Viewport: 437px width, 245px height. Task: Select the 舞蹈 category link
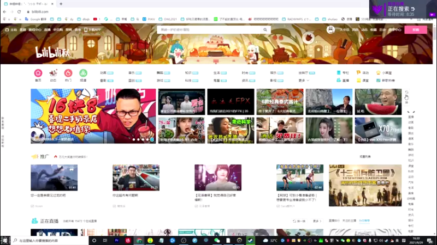[160, 73]
